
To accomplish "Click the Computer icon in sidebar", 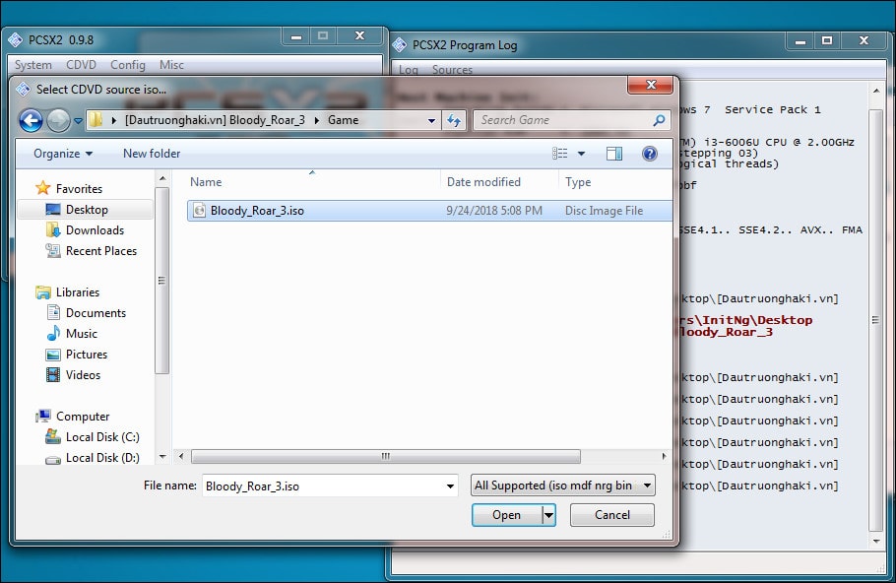I will 43,417.
